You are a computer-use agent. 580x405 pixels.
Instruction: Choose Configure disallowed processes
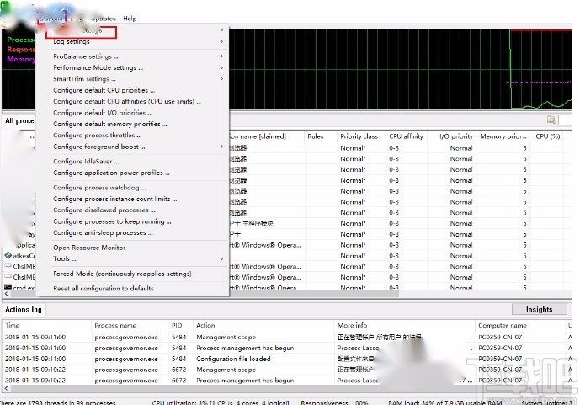click(x=104, y=210)
